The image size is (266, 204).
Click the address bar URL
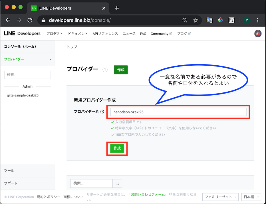[x=80, y=20]
